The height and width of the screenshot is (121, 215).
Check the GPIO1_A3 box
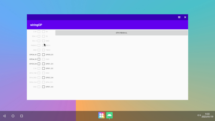[44, 87]
